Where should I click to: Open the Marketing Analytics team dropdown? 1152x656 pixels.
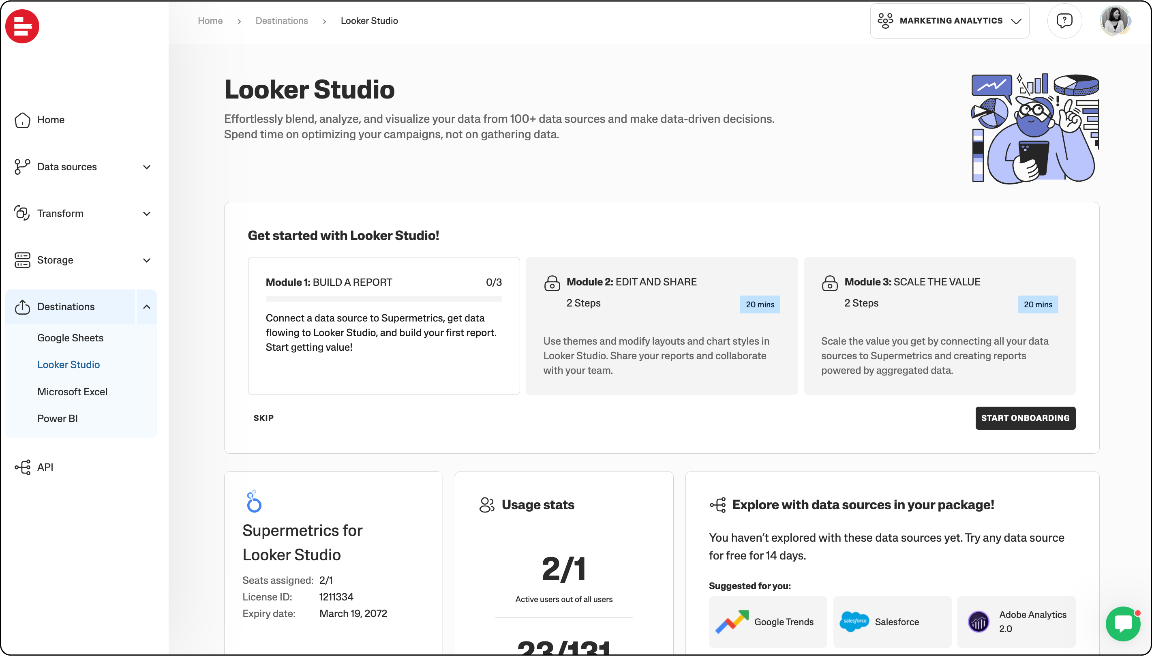click(949, 21)
